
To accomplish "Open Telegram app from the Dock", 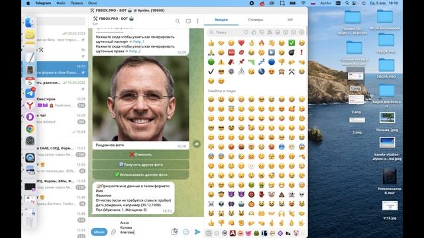I will pyautogui.click(x=30, y=93).
